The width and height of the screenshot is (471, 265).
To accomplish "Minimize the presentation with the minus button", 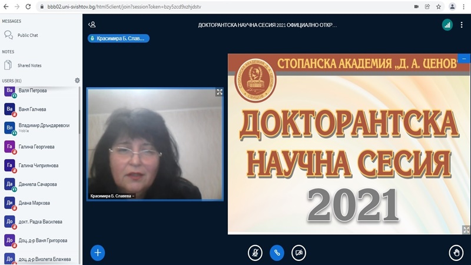I will (x=464, y=58).
